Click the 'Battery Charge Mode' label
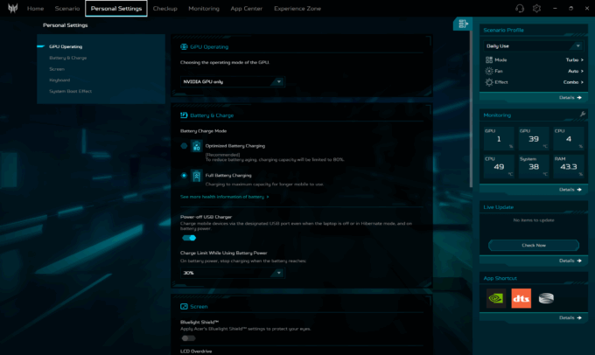The height and width of the screenshot is (355, 595). pos(203,131)
